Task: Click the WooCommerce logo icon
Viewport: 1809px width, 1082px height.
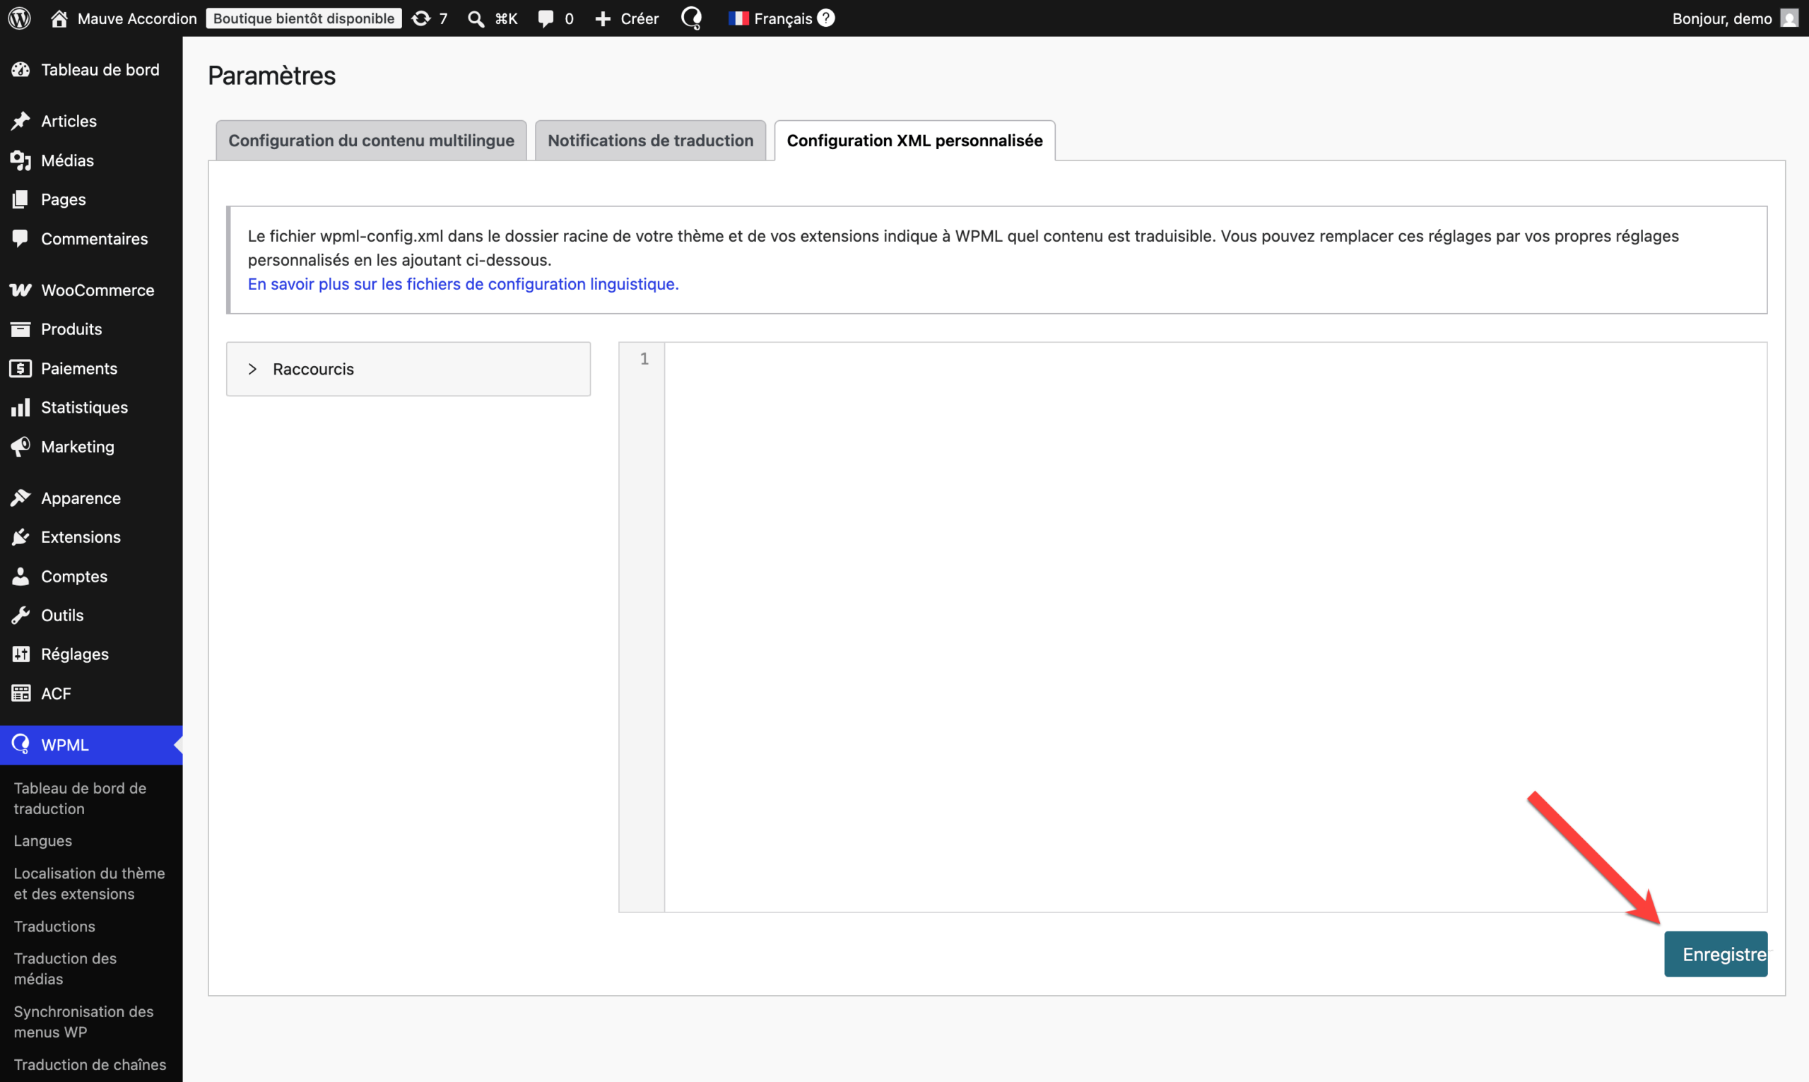Action: coord(20,290)
